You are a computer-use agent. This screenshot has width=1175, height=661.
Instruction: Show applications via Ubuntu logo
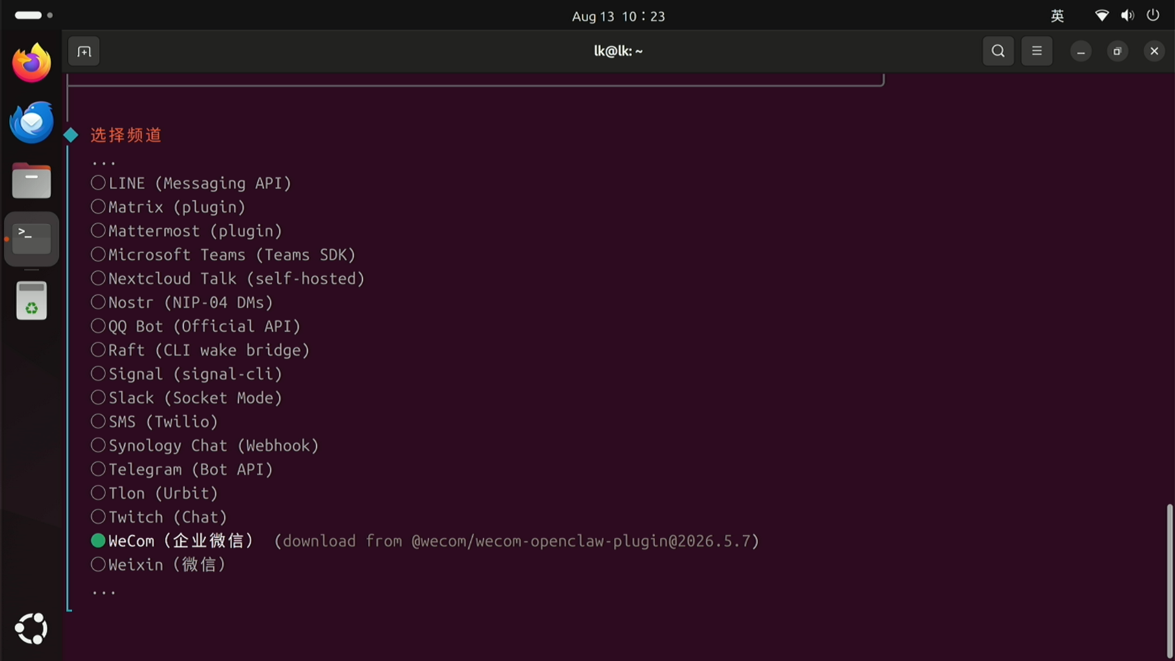[x=32, y=629]
